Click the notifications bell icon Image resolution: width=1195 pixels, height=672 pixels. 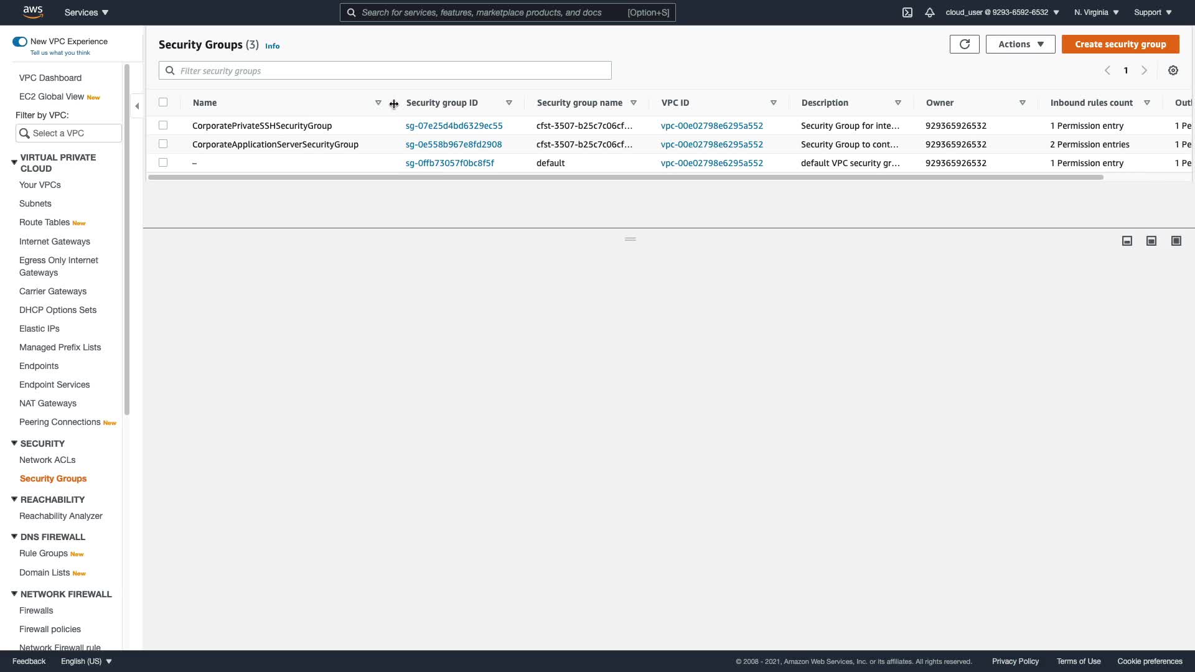coord(930,12)
